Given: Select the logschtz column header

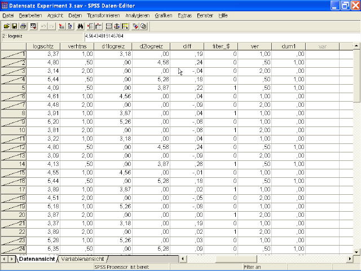Looking at the screenshot, I should [x=44, y=46].
